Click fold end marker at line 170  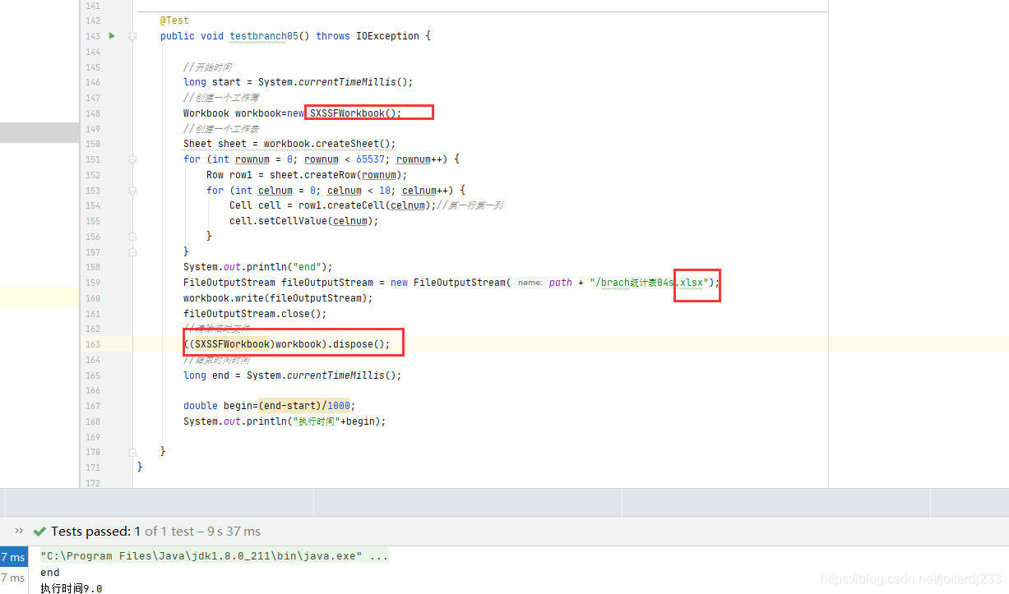pyautogui.click(x=132, y=452)
